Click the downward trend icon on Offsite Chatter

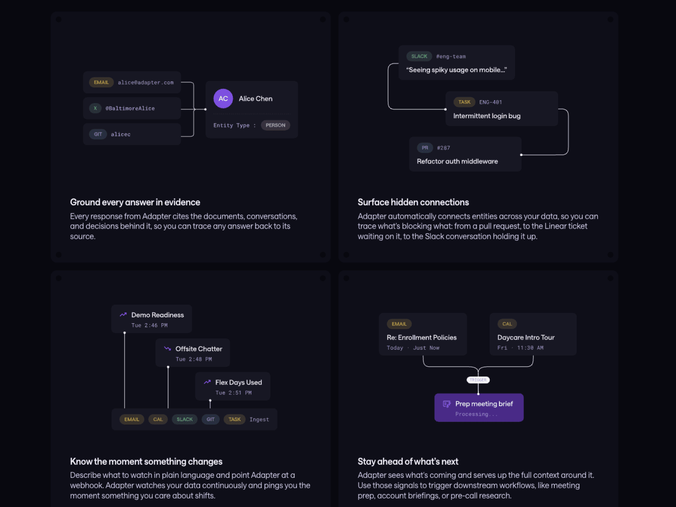167,349
